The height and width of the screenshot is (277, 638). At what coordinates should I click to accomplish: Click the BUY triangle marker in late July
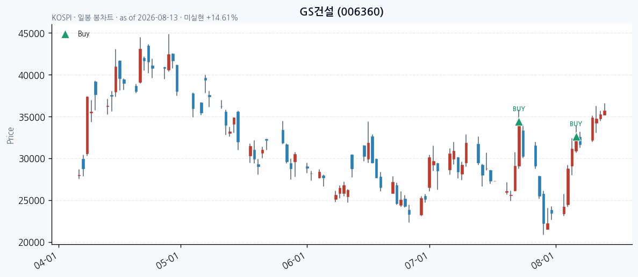coord(519,122)
